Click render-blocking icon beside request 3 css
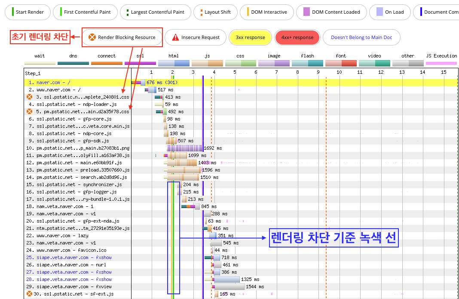 point(29,97)
